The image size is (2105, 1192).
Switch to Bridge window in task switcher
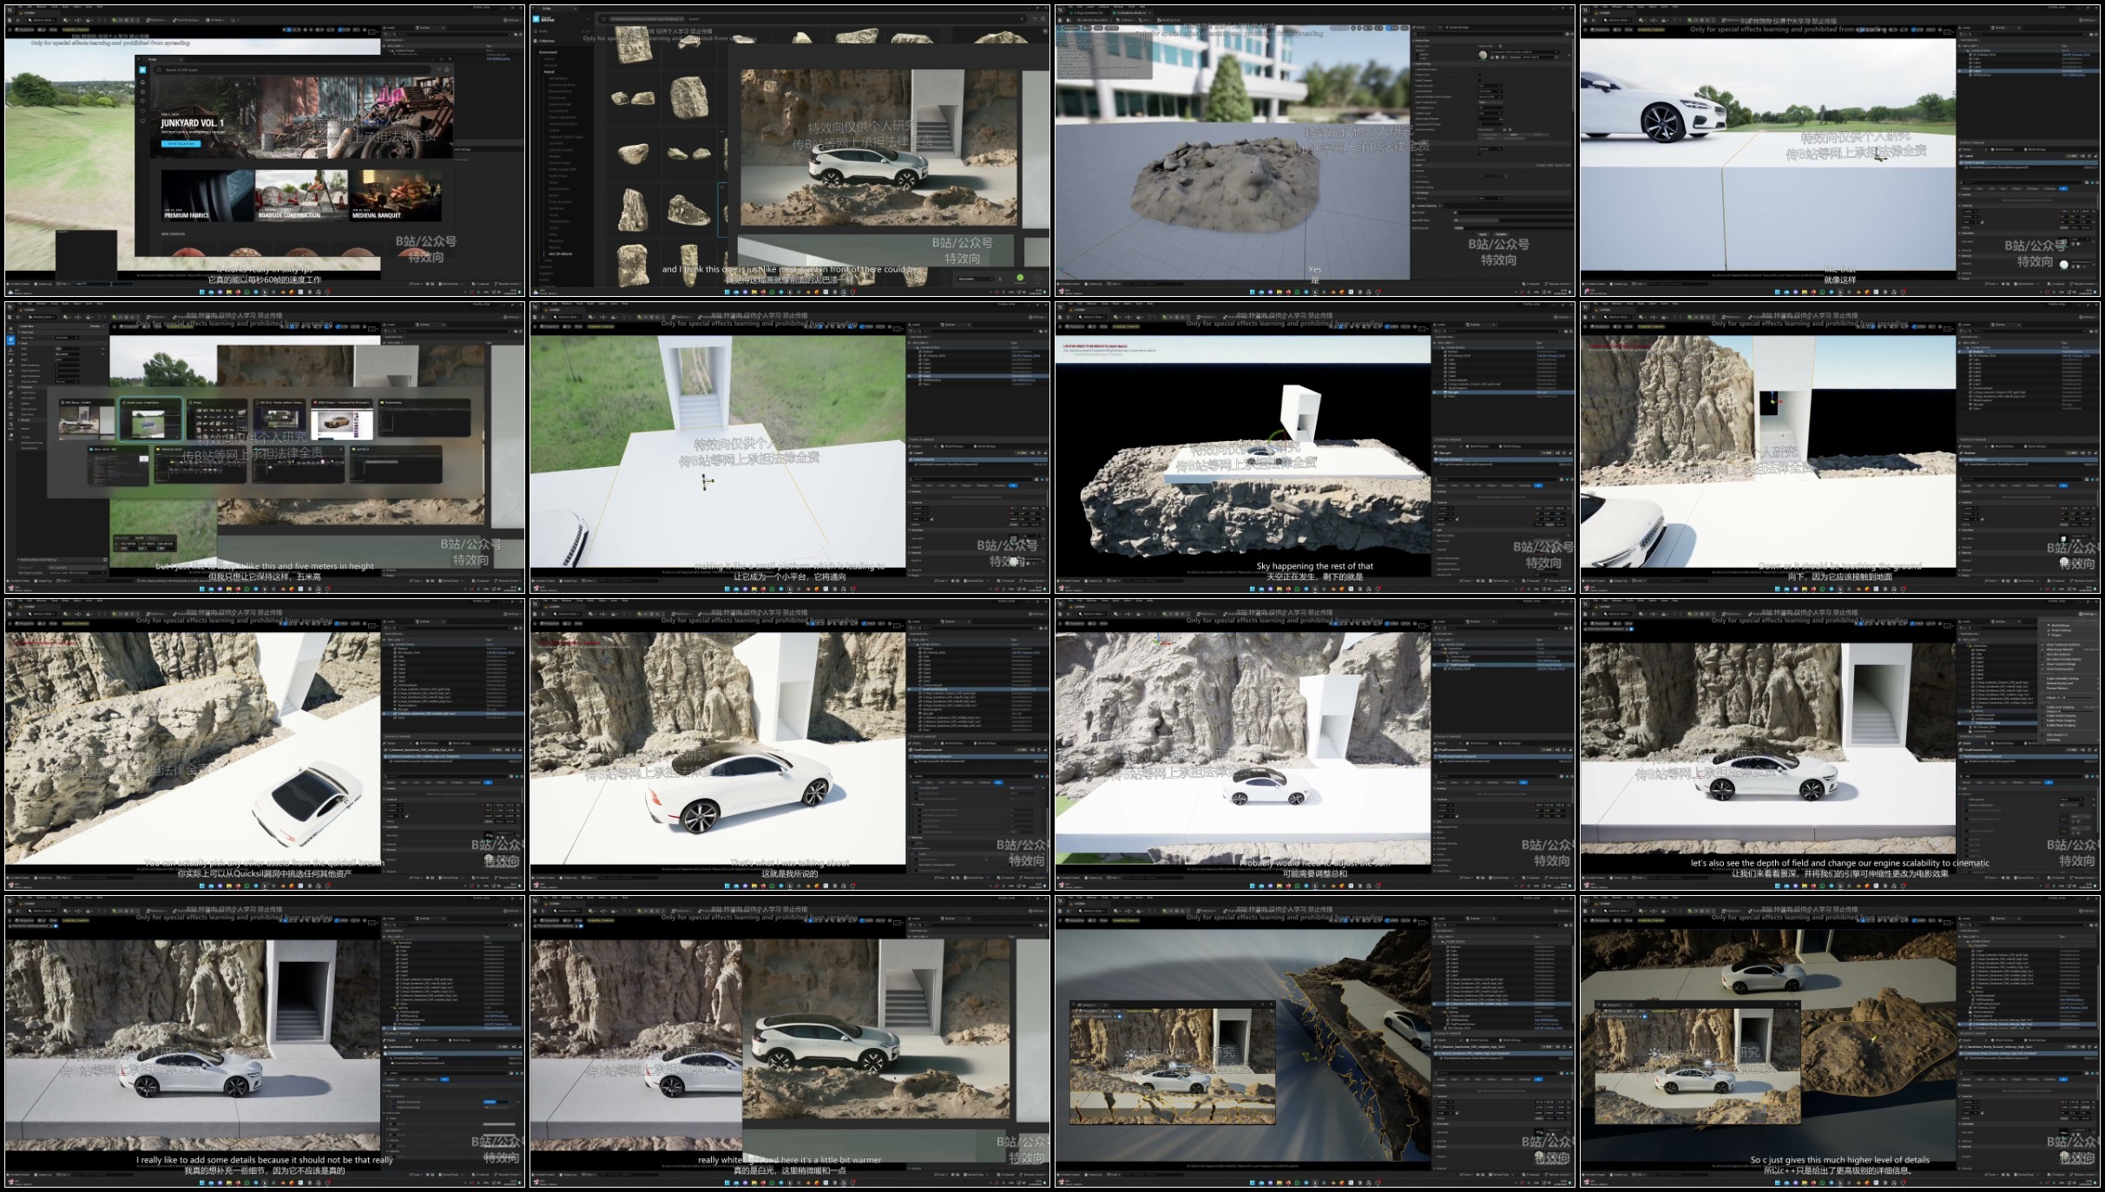(x=217, y=419)
